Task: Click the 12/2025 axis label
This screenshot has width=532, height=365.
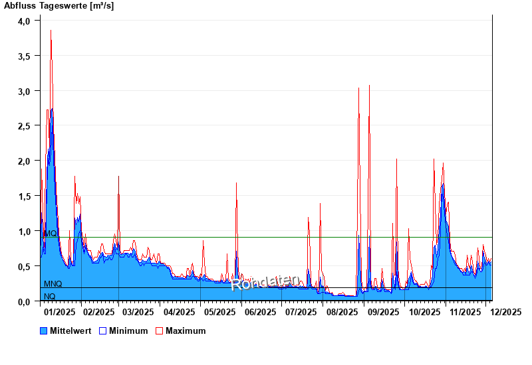Action: coord(506,312)
